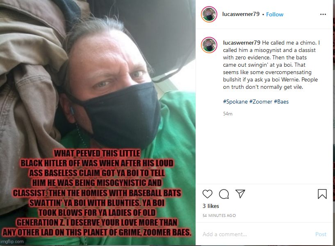Image resolution: width=335 pixels, height=246 pixels.
Task: Select the imgflip.com watermark
Action: click(x=12, y=241)
